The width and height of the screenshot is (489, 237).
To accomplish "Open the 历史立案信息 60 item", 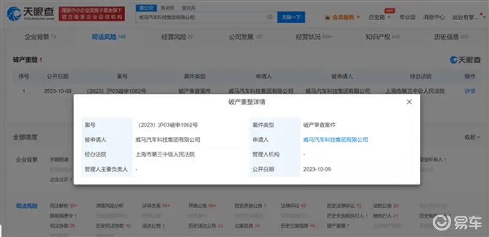I will 298,225.
